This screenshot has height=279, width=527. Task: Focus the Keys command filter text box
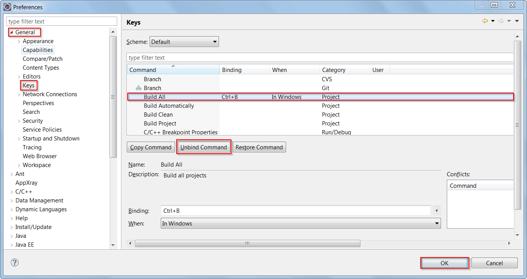pyautogui.click(x=320, y=57)
